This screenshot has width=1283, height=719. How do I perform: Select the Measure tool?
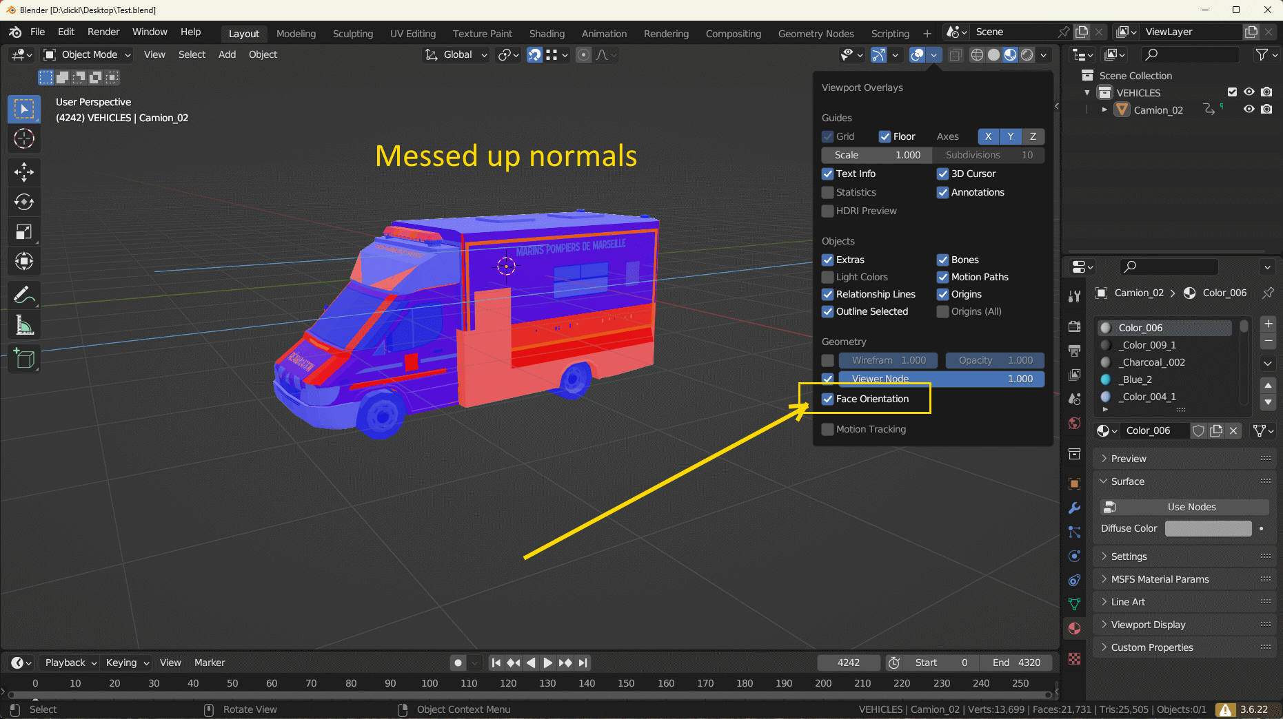pos(24,326)
